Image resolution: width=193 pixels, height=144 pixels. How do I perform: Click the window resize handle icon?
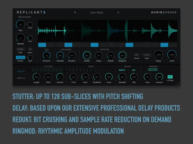[178, 84]
